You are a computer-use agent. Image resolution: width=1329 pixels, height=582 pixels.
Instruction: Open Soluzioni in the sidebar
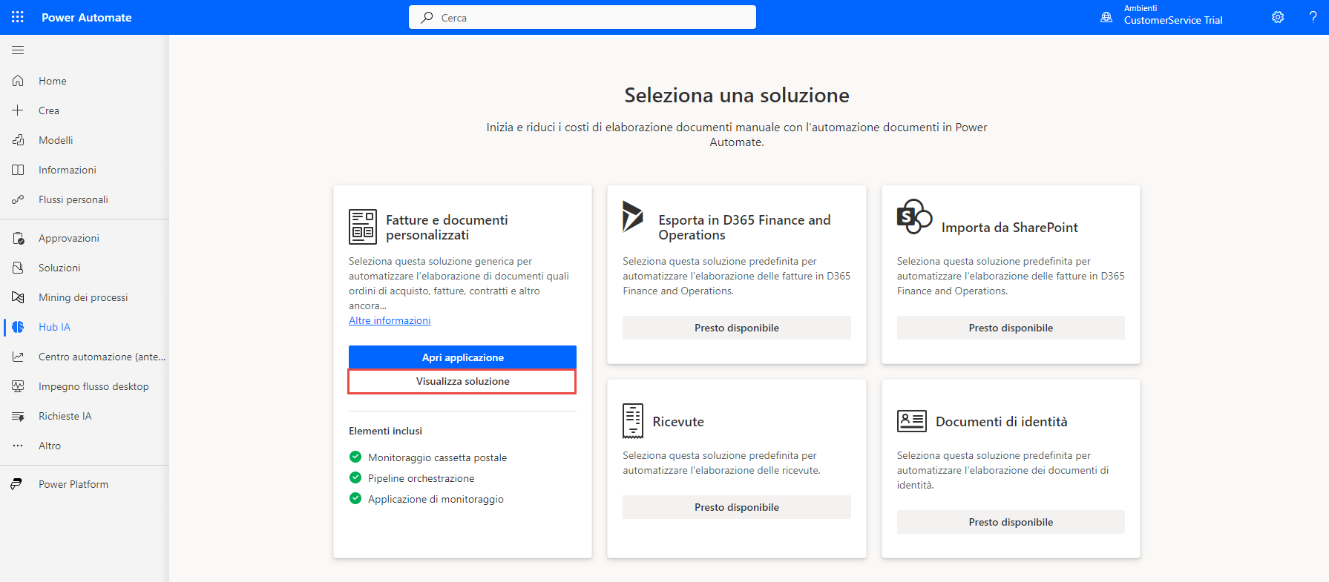point(59,268)
